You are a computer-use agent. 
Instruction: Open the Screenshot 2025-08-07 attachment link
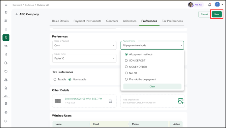pyautogui.click(x=83, y=99)
